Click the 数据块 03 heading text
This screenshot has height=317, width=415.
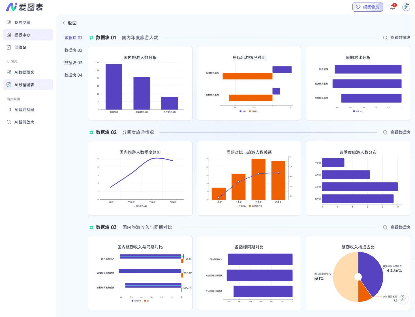[x=106, y=227]
